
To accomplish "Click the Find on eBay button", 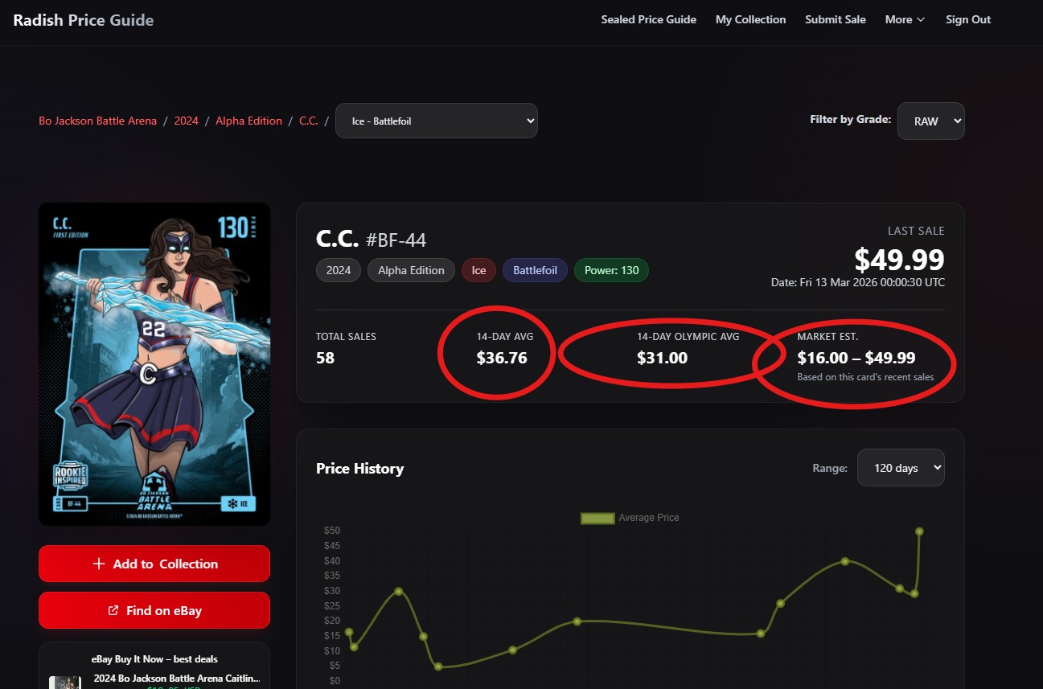I will tap(154, 610).
